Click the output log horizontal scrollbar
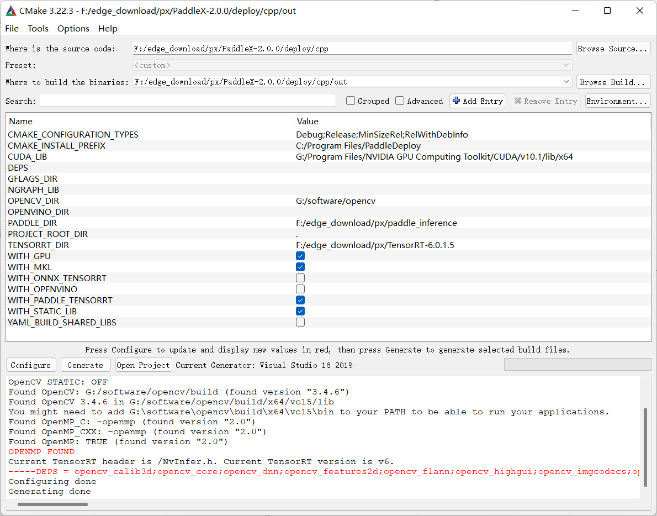 tap(52, 504)
